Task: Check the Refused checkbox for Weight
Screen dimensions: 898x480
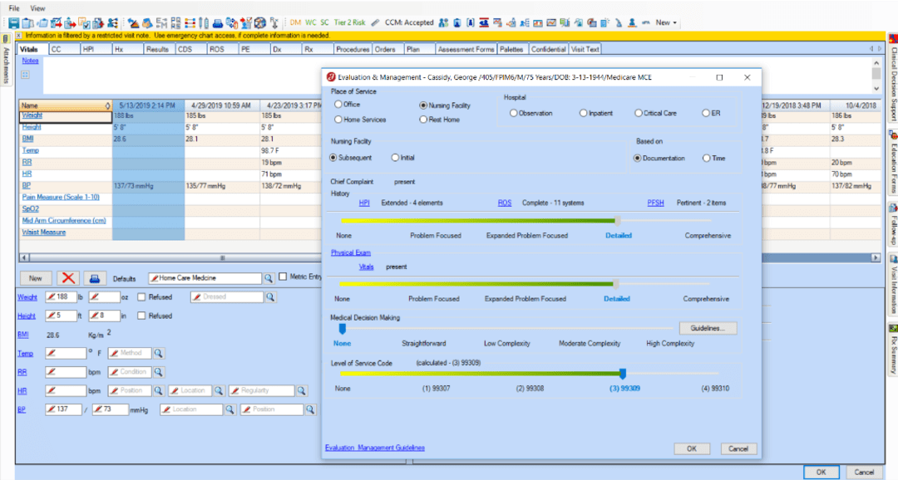Action: [x=141, y=296]
